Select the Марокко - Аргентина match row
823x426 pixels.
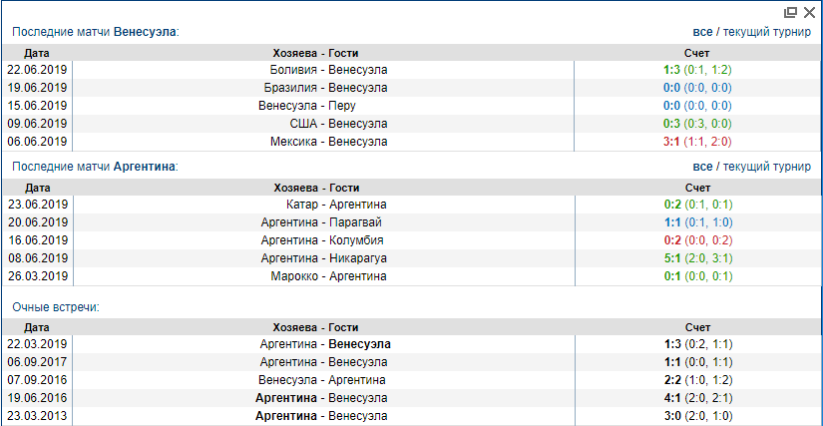point(328,276)
